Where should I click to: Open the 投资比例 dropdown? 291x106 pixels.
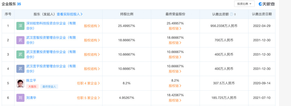pos(244,4)
